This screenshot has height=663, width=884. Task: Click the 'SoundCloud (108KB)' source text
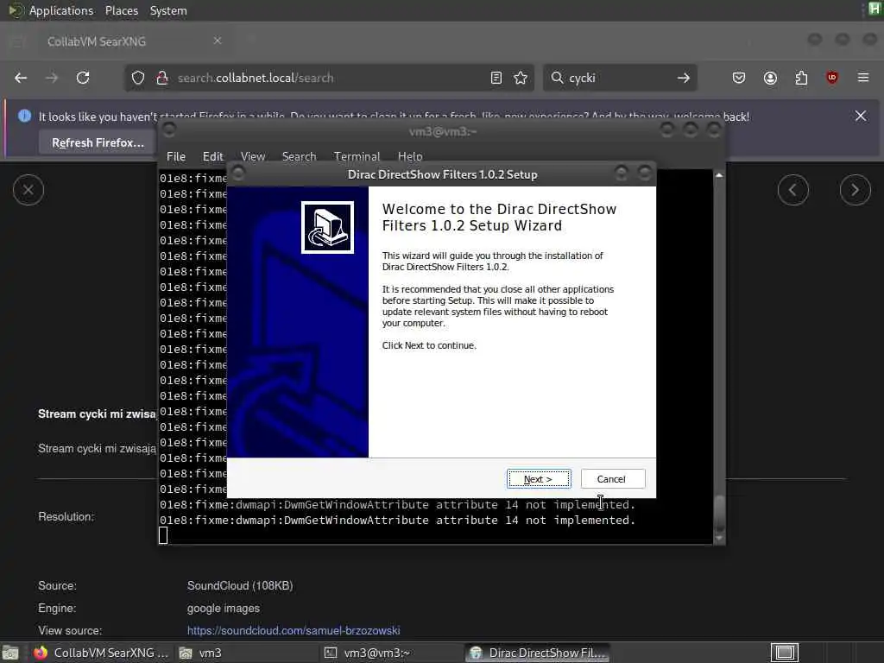point(240,586)
